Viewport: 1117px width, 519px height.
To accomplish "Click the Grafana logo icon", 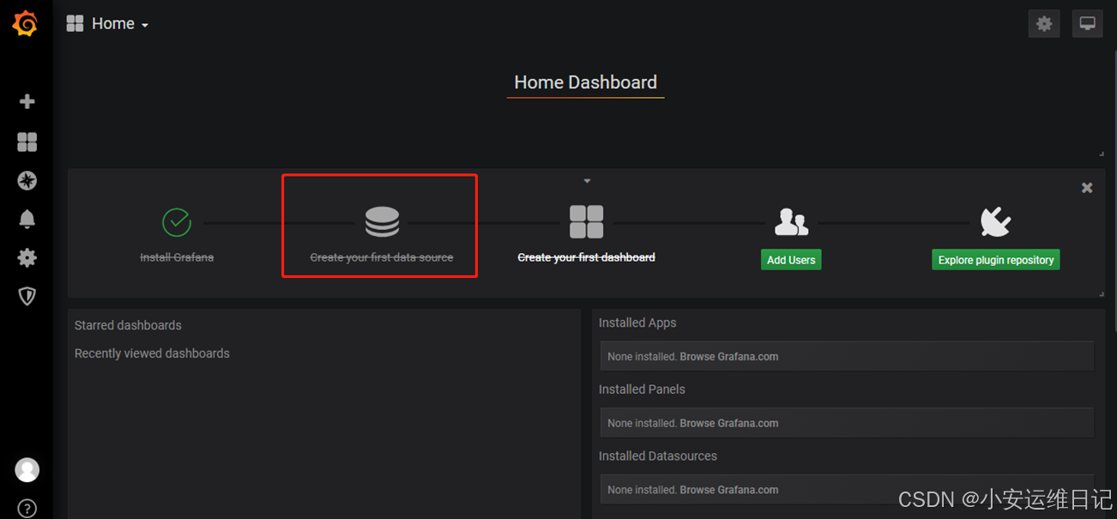I will (x=25, y=23).
